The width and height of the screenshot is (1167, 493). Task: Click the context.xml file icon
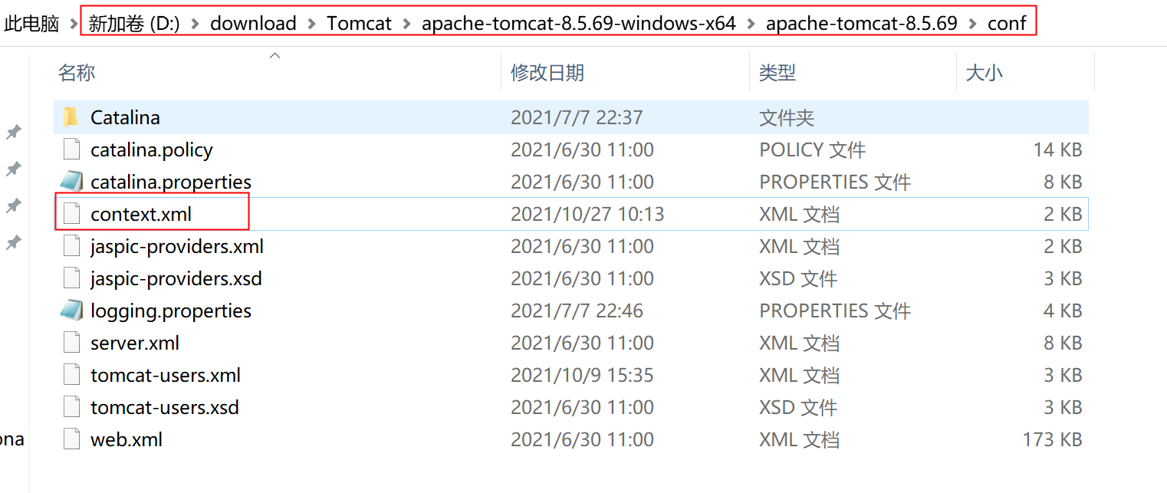coord(71,214)
